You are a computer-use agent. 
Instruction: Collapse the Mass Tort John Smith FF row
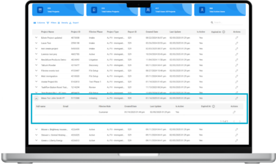click(36, 98)
